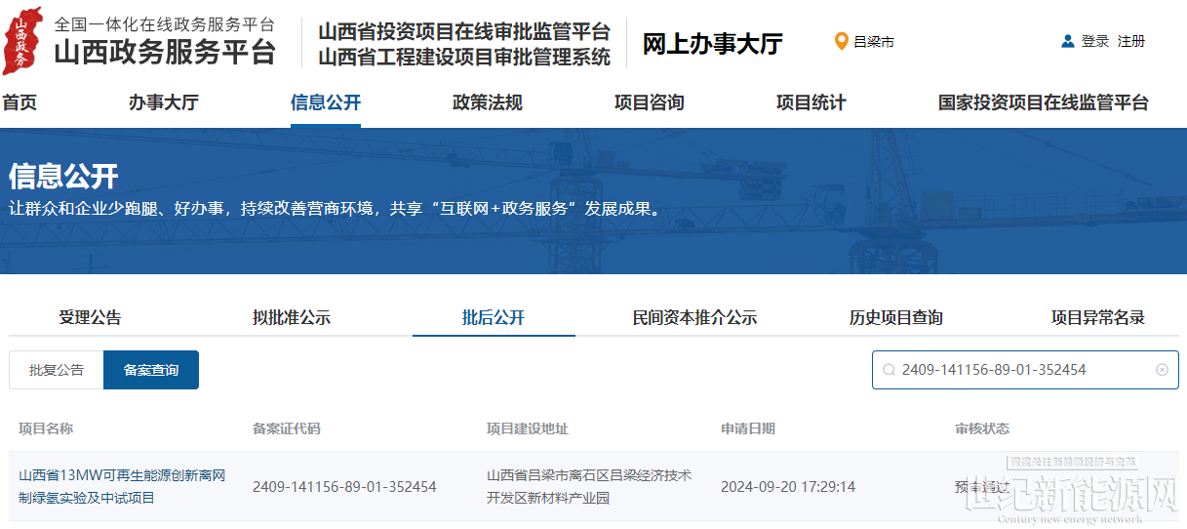Screen dimensions: 1187x529
Task: Go to 首页 in the navigation
Action: (x=20, y=102)
